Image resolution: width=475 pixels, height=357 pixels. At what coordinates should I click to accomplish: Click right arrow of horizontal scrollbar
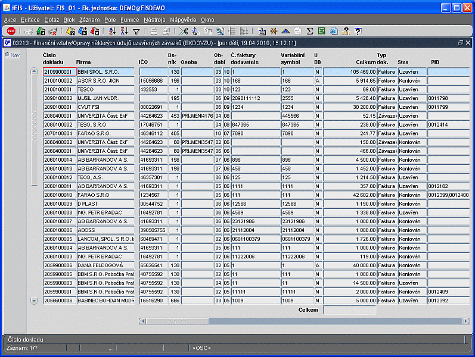(x=466, y=321)
